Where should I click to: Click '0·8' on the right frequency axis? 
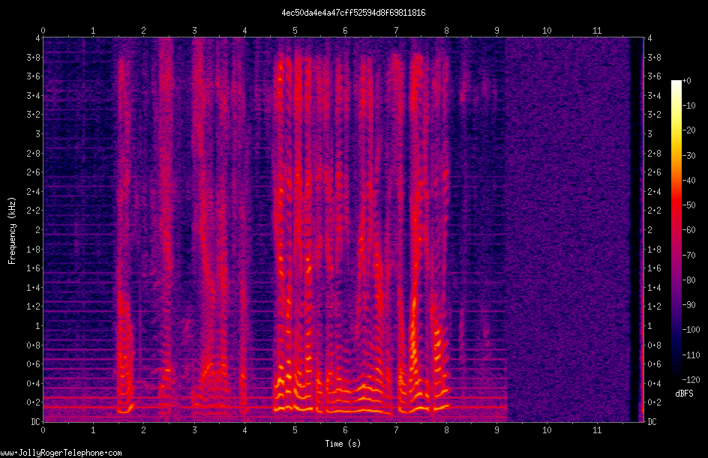pos(654,346)
